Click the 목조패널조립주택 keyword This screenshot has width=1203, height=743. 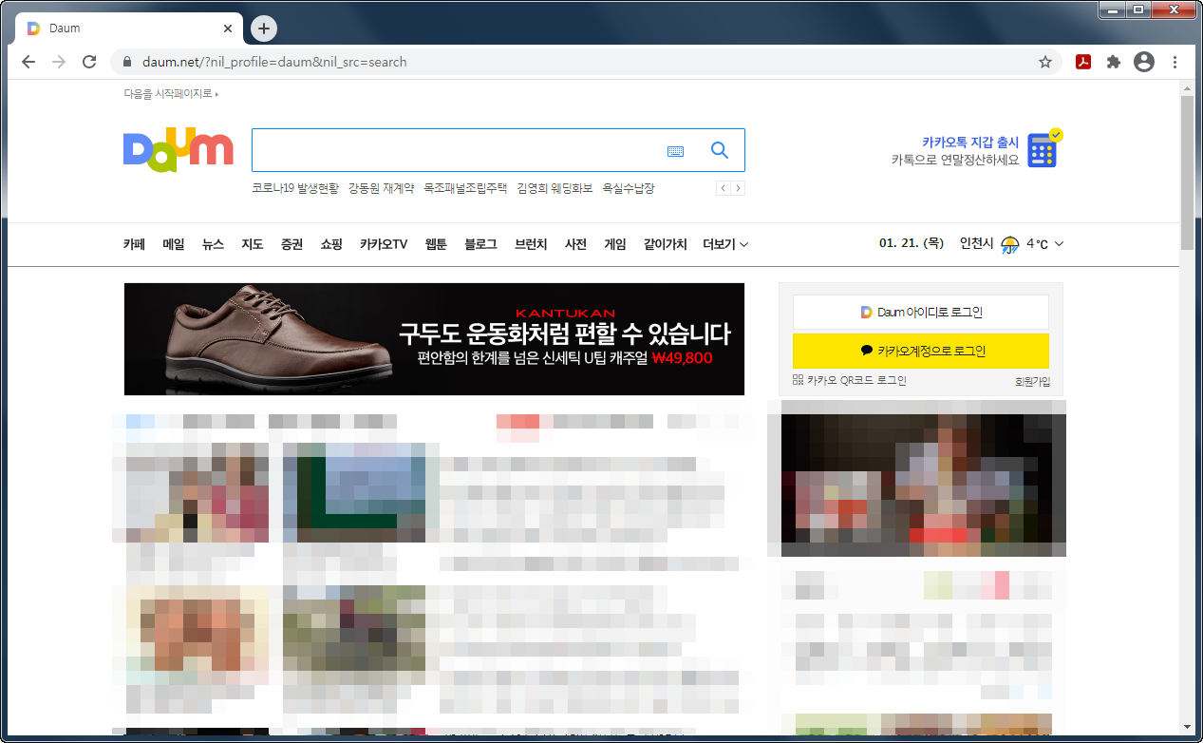pyautogui.click(x=465, y=188)
